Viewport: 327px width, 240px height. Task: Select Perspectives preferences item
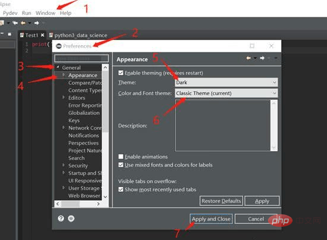[83, 143]
